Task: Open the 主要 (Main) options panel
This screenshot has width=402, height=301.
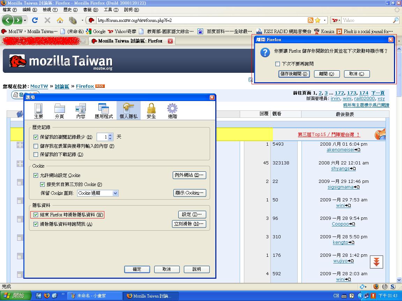Action: point(38,111)
